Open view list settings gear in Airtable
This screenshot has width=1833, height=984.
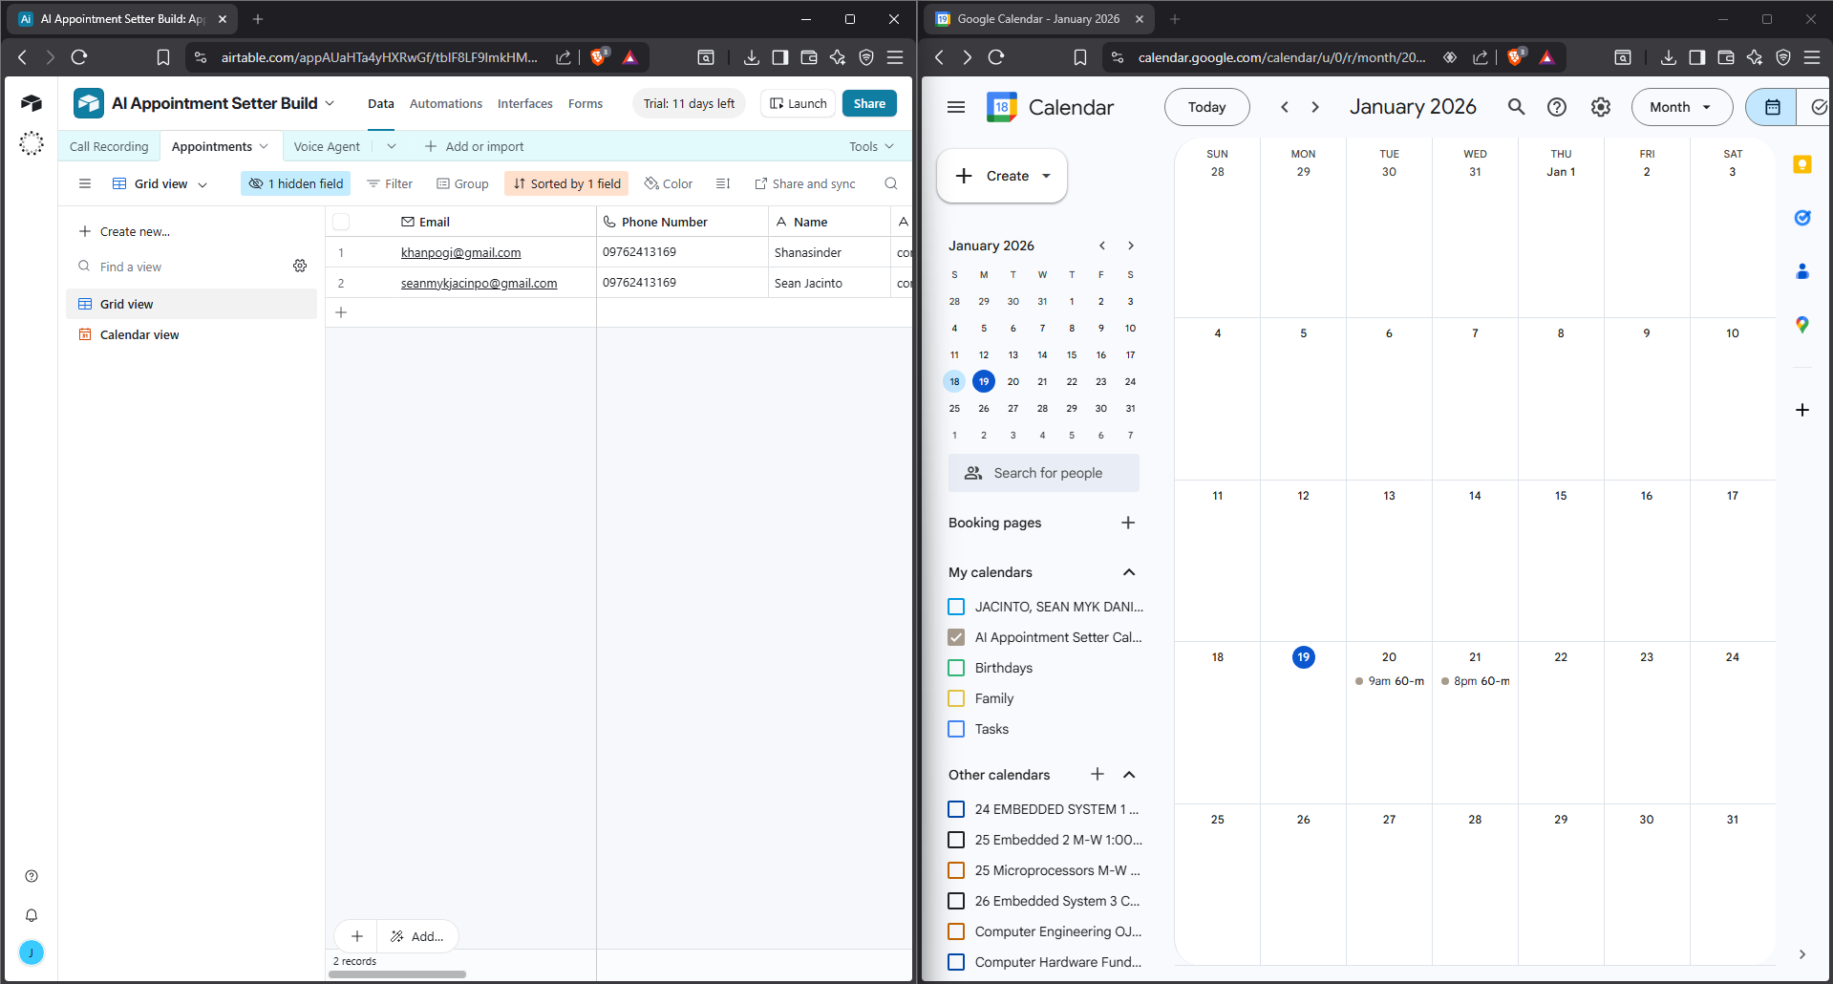tap(300, 266)
